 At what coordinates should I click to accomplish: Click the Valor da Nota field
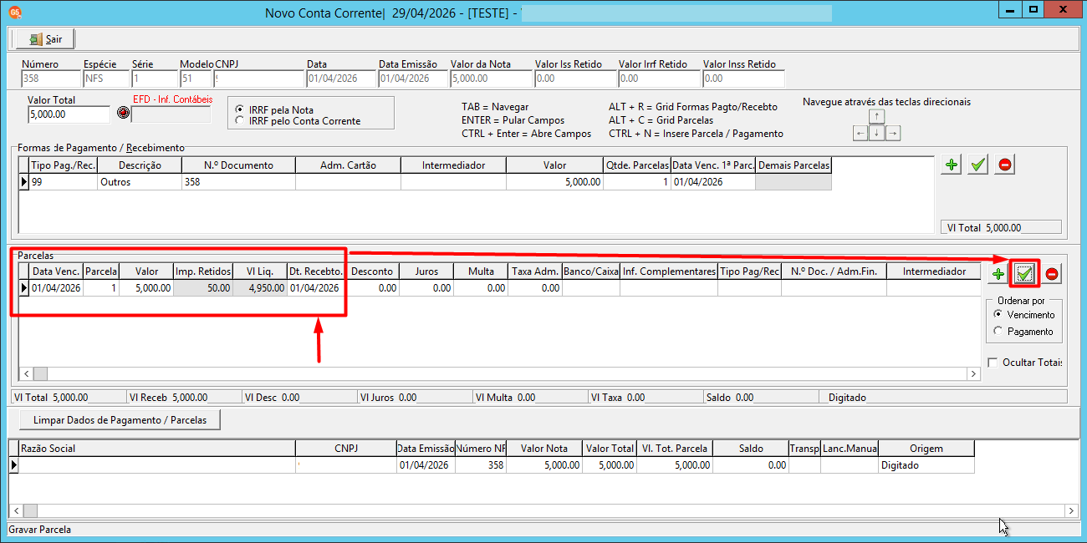tap(491, 79)
